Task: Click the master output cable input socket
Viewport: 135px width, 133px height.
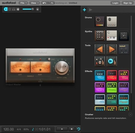Action: (x=40, y=81)
